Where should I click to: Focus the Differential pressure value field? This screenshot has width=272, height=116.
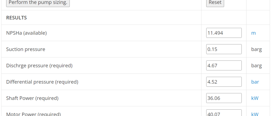coord(224,82)
